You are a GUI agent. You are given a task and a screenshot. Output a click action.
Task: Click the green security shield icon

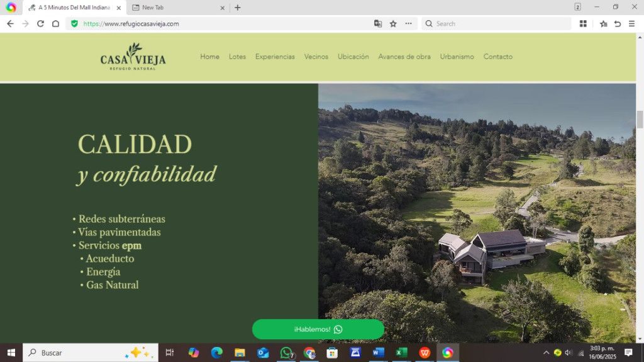point(74,24)
